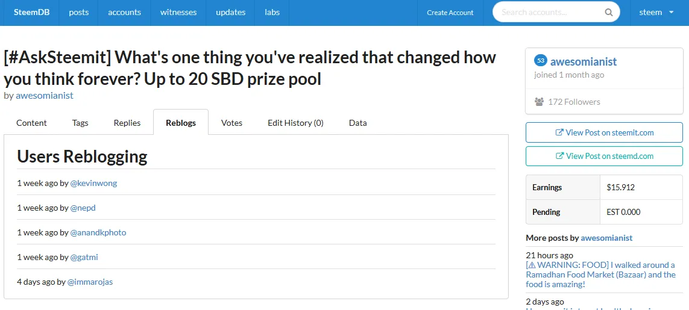Open the @anandkphoto reblogger link
Viewport: 689px width, 310px height.
pyautogui.click(x=98, y=232)
